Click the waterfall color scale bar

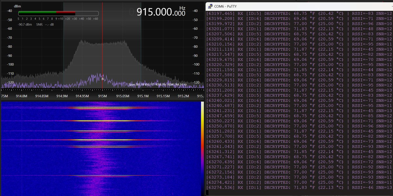point(202,148)
